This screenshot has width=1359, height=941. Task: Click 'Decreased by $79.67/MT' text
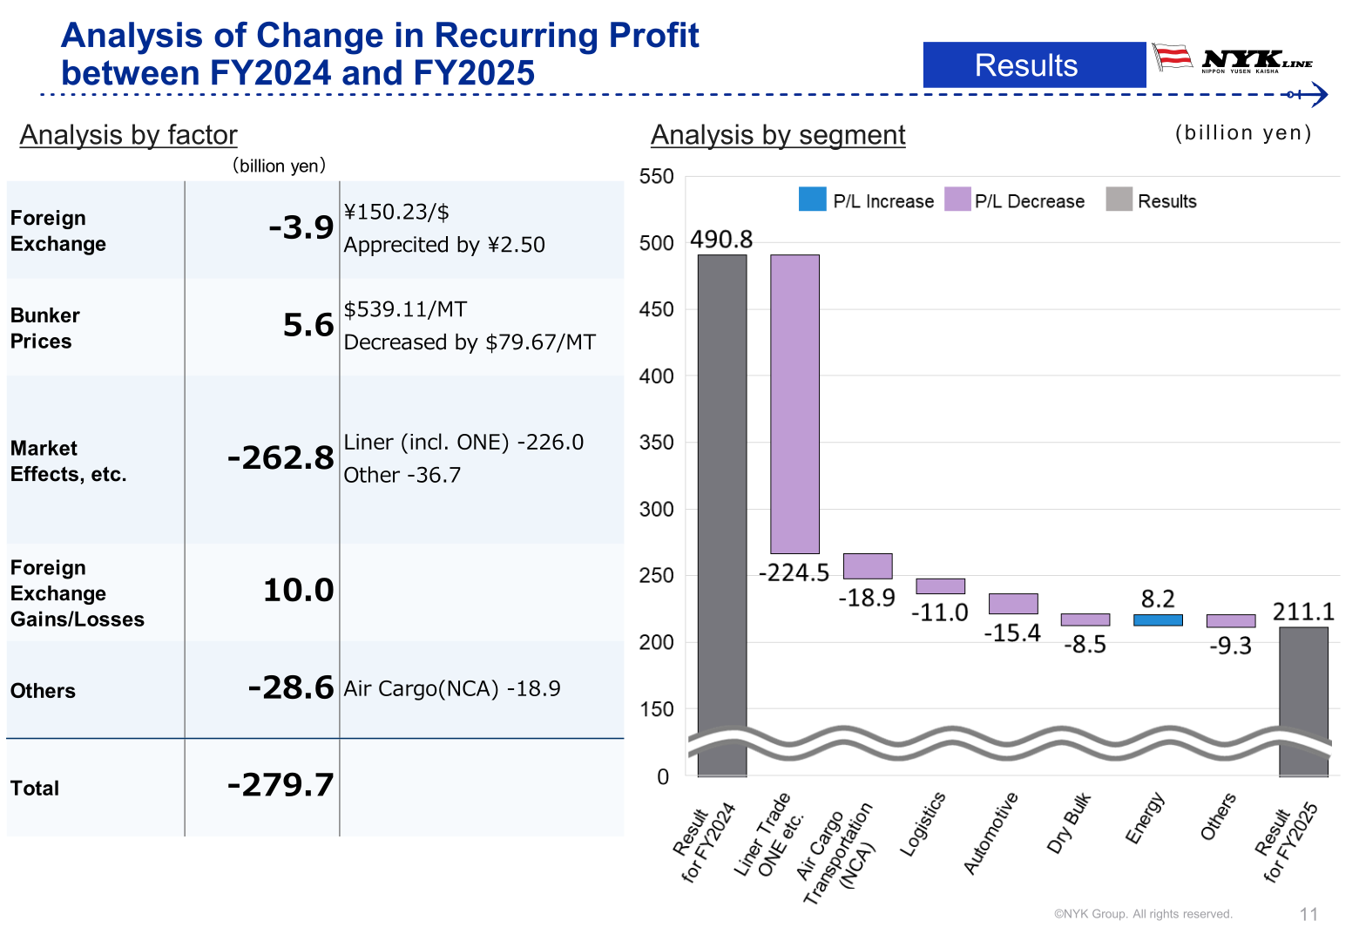[470, 342]
